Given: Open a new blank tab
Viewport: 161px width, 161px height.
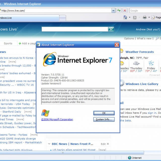Looking at the screenshot, I should click(x=63, y=18).
